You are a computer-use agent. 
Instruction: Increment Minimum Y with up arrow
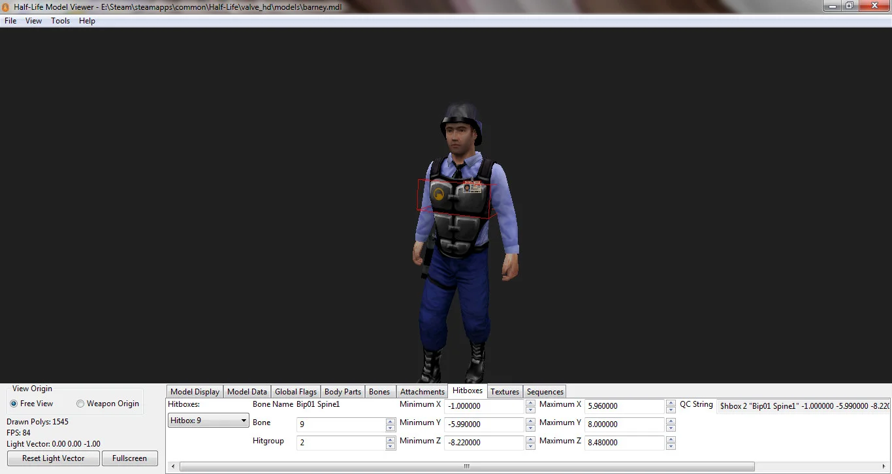click(x=530, y=421)
